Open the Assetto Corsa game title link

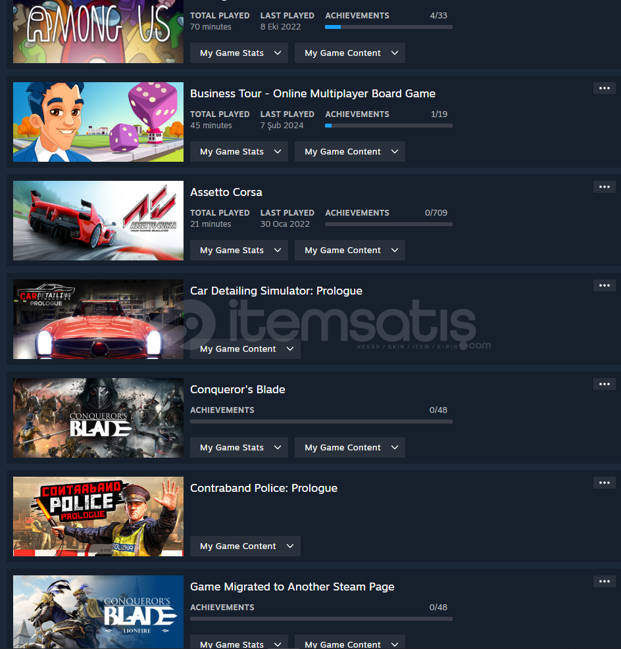[226, 192]
